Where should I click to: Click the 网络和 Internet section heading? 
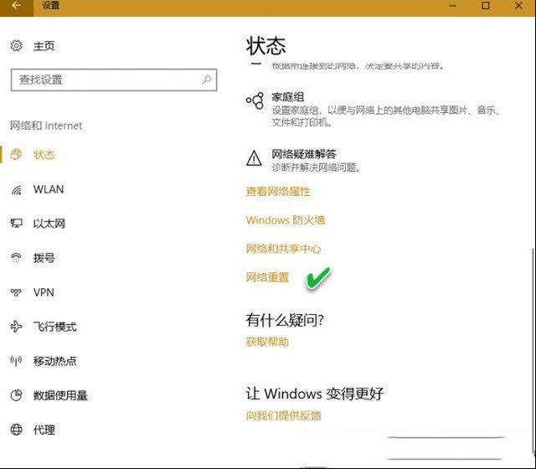pos(46,126)
